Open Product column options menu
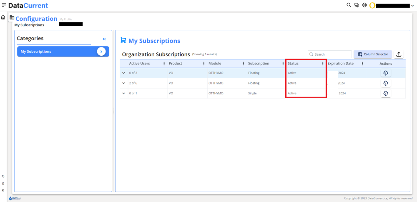 point(204,64)
